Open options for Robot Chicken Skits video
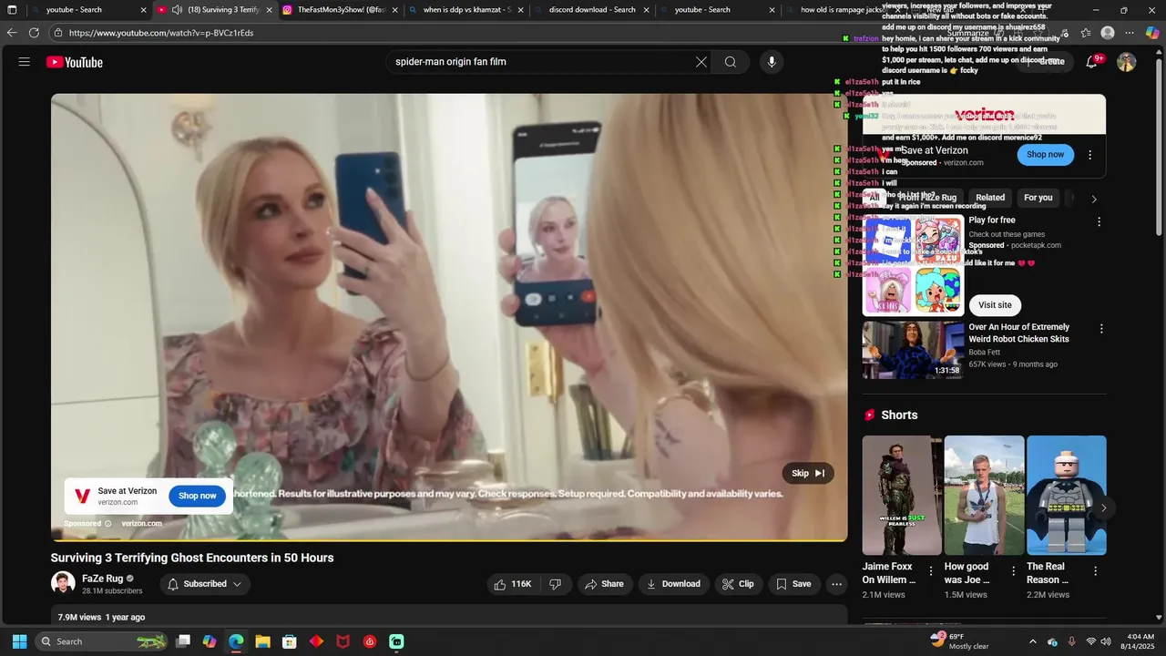This screenshot has width=1166, height=656. pos(1101,329)
